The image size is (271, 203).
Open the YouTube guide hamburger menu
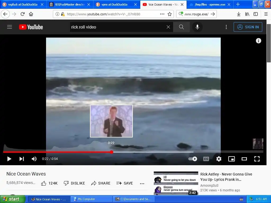[10, 27]
